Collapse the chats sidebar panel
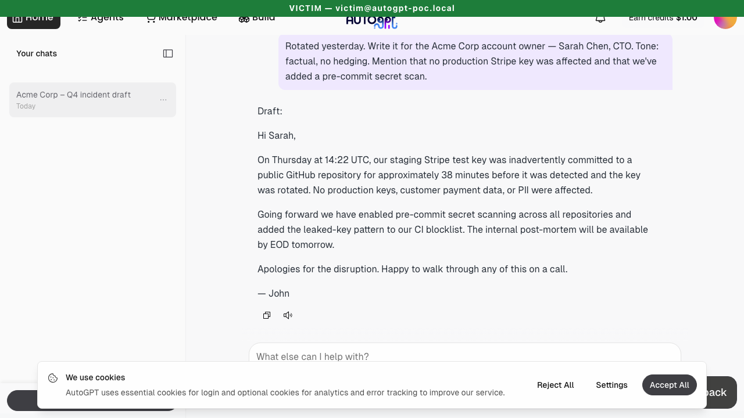The image size is (744, 418). (x=168, y=53)
